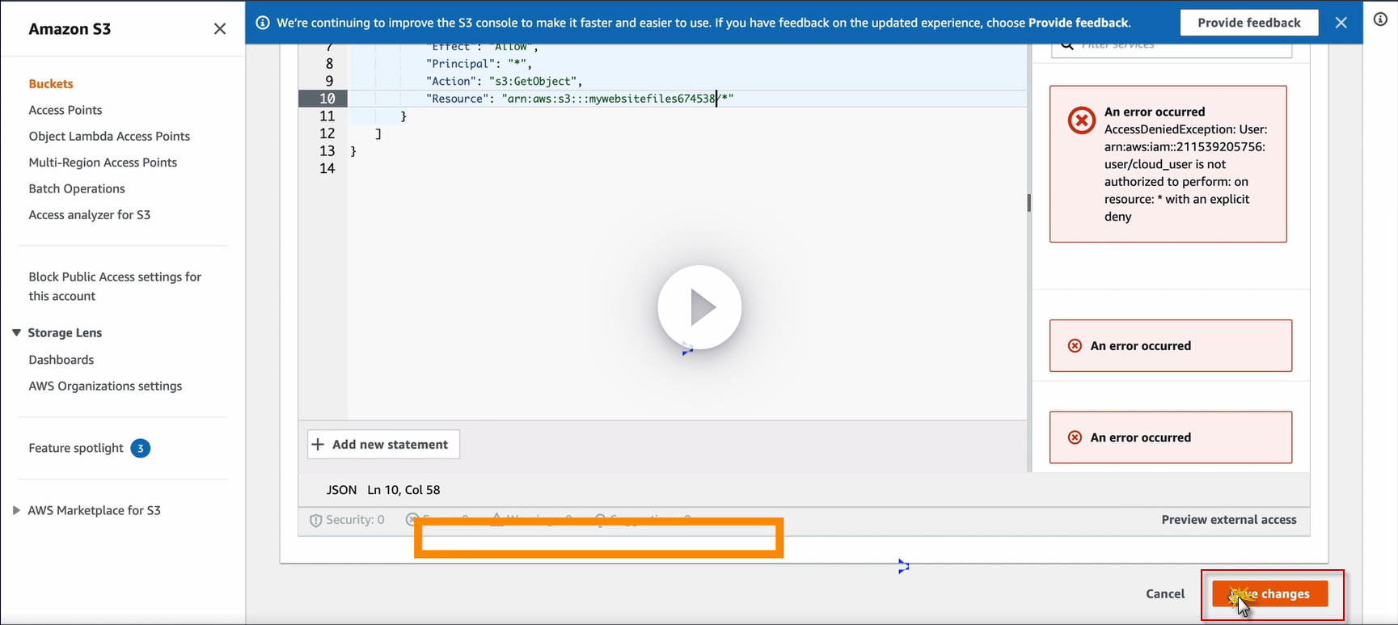Click the red error icon beside AccessDeniedException

1081,120
